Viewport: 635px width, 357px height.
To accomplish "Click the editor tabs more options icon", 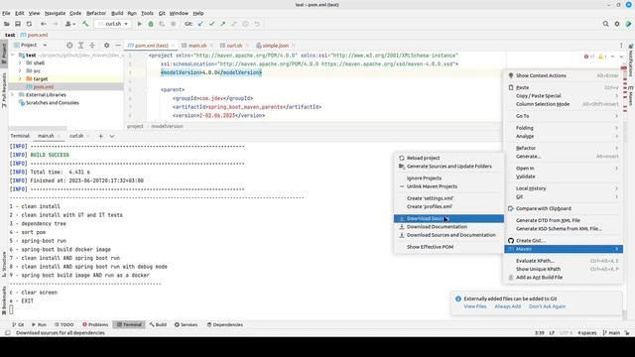I will click(621, 46).
